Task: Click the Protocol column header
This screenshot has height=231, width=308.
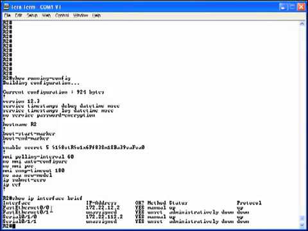Action: tap(249, 203)
